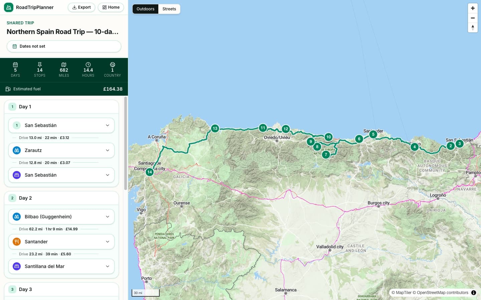Viewport: 481px width, 300px height.
Task: Click the map Miles stat icon
Action: pyautogui.click(x=64, y=65)
